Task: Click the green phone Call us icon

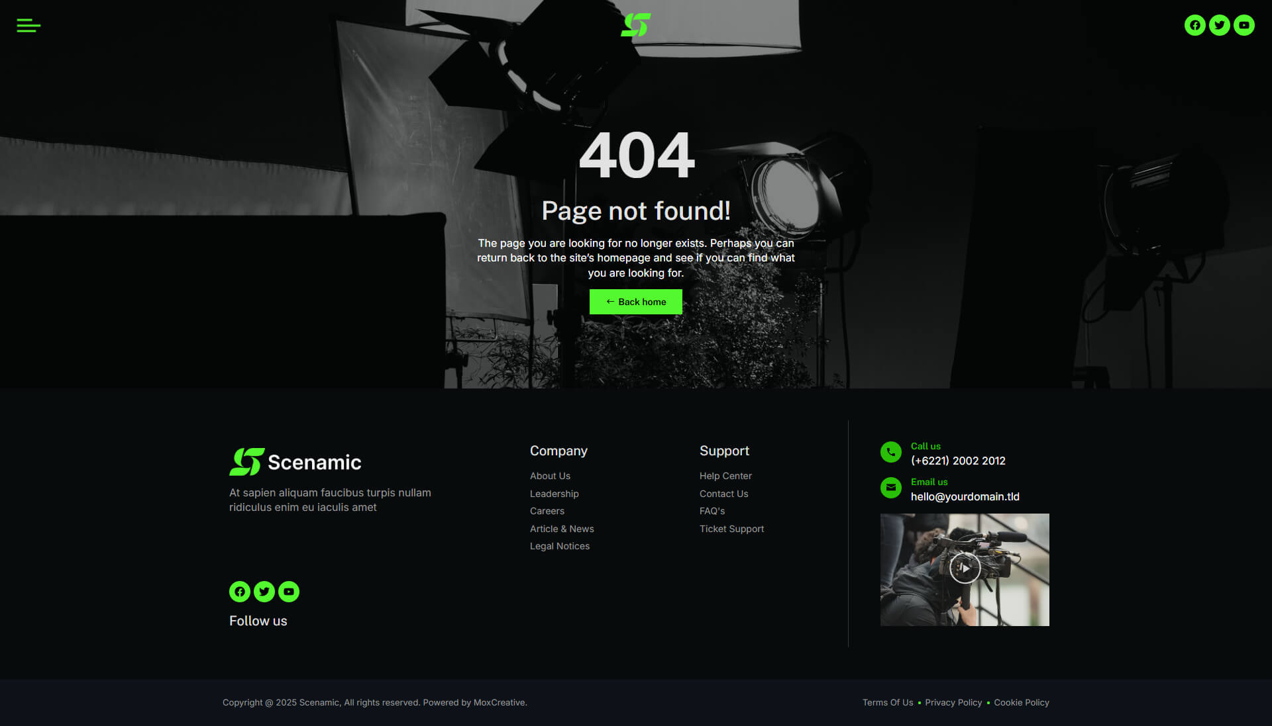Action: 890,452
